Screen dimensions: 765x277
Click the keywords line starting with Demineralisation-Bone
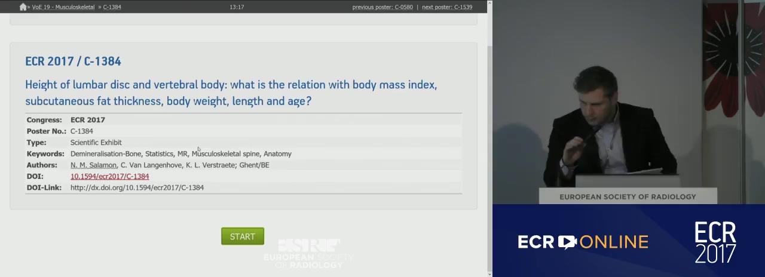(x=181, y=153)
